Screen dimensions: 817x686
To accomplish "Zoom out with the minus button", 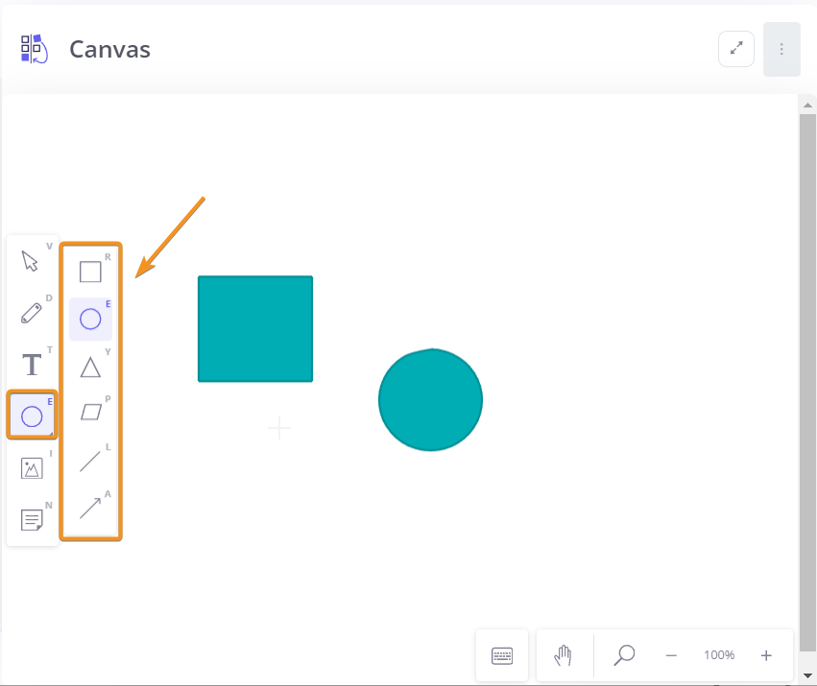I will pos(671,655).
